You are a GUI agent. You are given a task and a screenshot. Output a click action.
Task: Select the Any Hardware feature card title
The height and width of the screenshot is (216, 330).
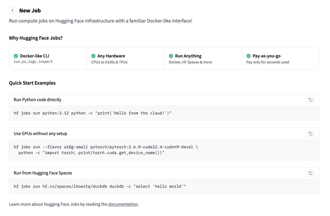click(x=111, y=56)
